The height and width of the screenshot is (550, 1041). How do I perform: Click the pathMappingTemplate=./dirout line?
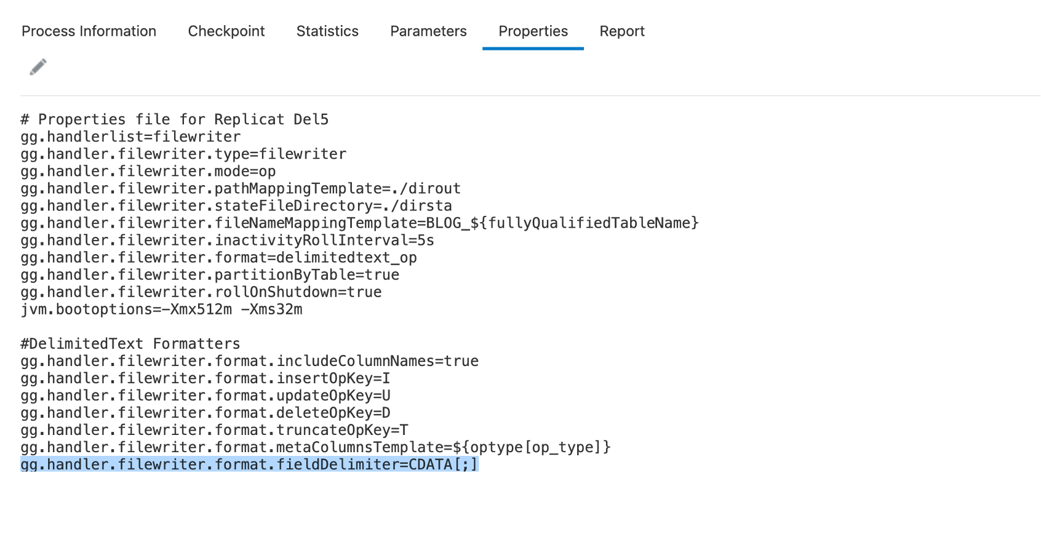tap(241, 188)
